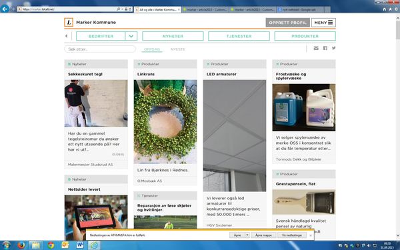The image size is (400, 250).
Task: Click the email envelope share icon
Action: (316, 48)
